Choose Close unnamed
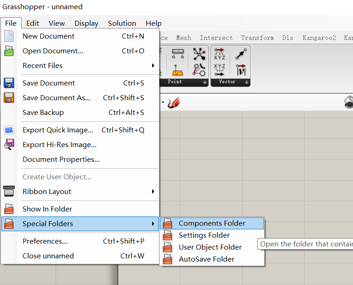353x285 pixels. click(x=80, y=256)
